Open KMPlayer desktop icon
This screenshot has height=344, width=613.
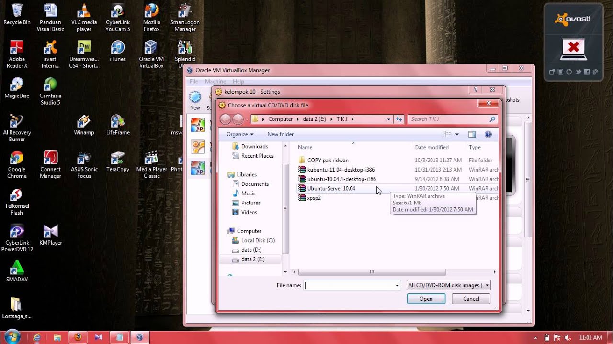click(50, 235)
